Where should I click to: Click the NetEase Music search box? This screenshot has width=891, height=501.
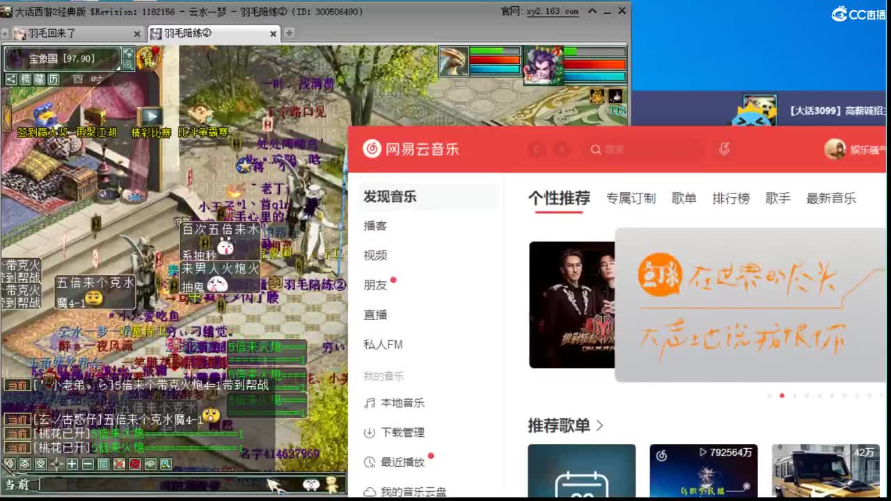646,149
